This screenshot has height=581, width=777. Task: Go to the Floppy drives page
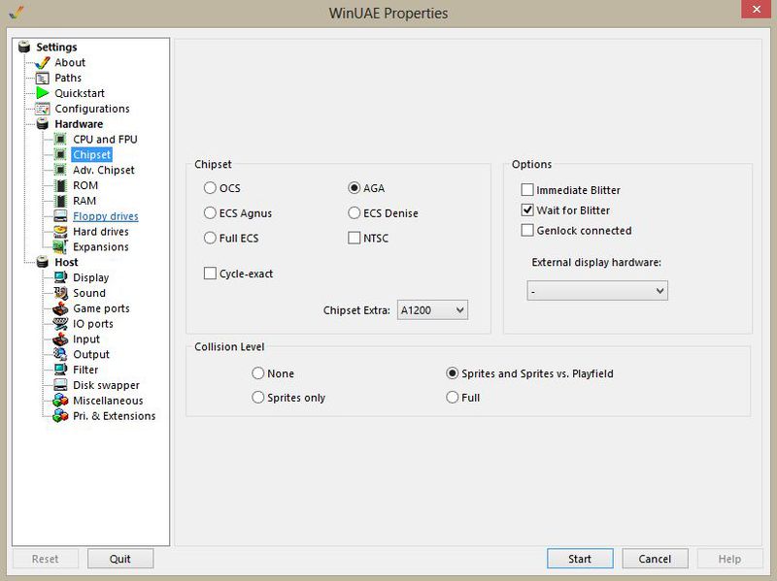pyautogui.click(x=106, y=216)
